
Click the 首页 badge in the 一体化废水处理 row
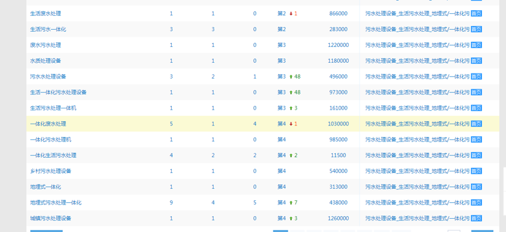[476, 124]
